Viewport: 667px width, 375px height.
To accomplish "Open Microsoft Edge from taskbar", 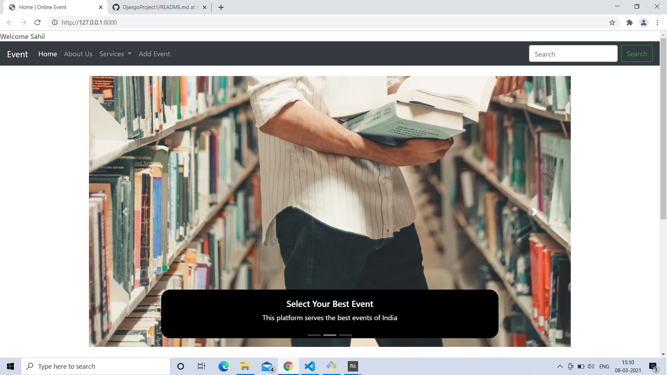I will tap(223, 366).
